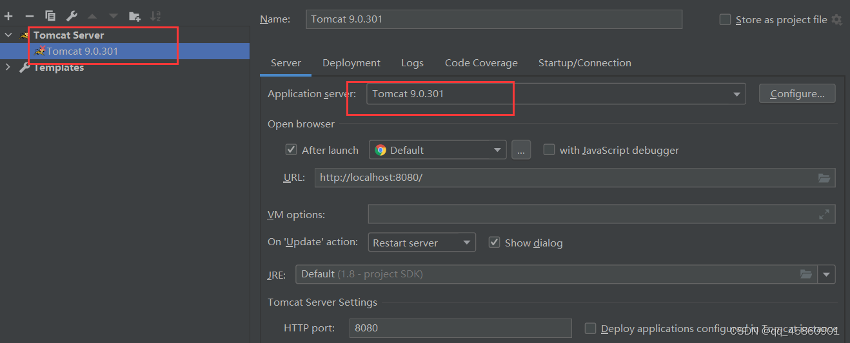Viewport: 850px width, 343px height.
Task: Copy the selected configuration
Action: click(50, 15)
